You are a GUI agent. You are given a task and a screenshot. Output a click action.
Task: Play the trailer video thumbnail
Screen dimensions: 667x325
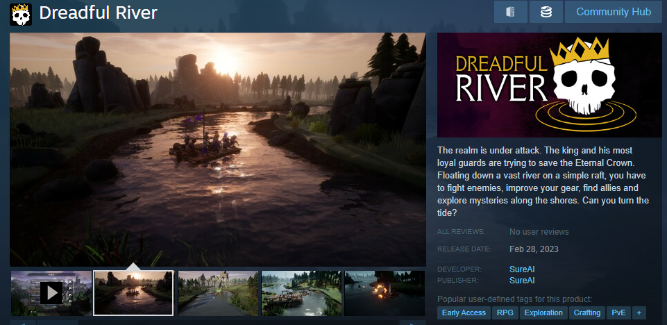click(x=51, y=293)
